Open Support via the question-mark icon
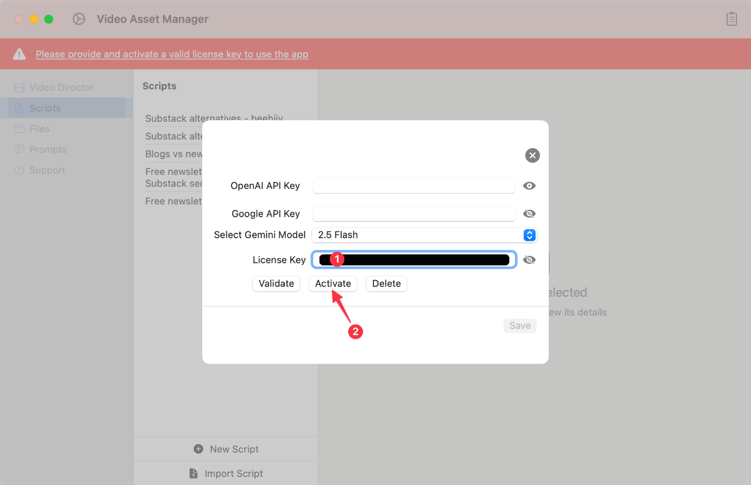751x485 pixels. (18, 170)
